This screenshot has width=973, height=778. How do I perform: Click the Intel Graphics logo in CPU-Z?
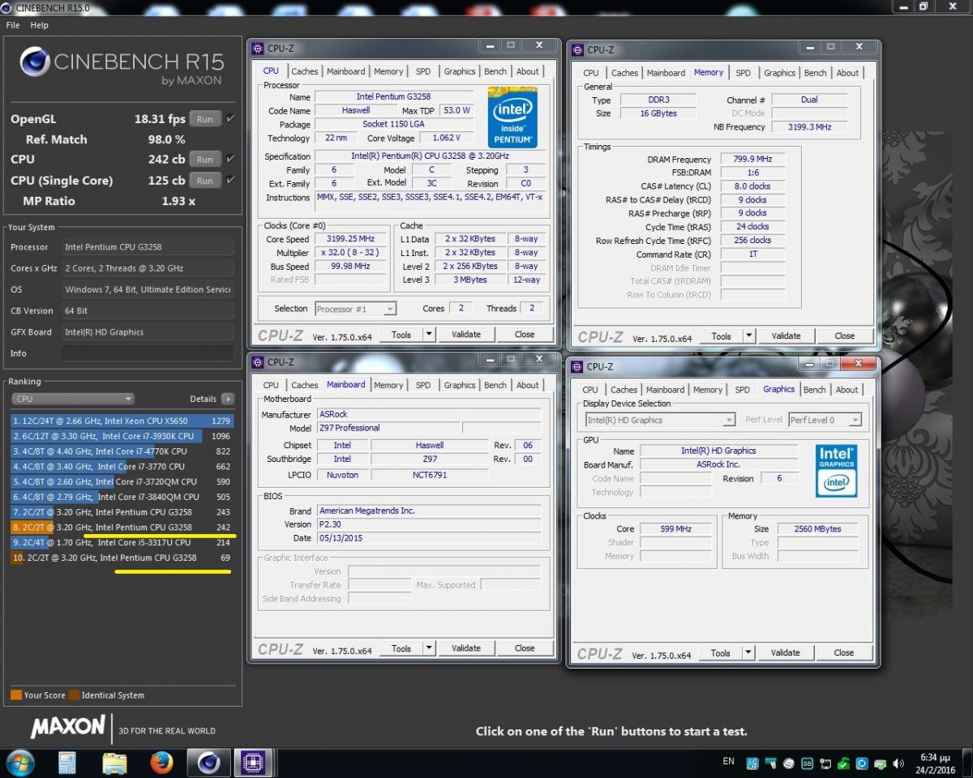pyautogui.click(x=836, y=471)
